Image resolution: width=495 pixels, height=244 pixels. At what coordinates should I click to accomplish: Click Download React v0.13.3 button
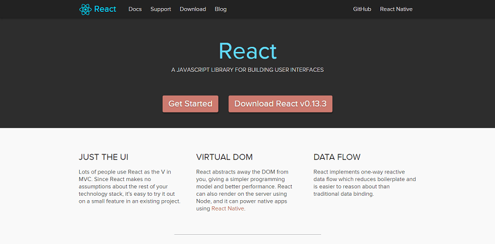click(280, 104)
